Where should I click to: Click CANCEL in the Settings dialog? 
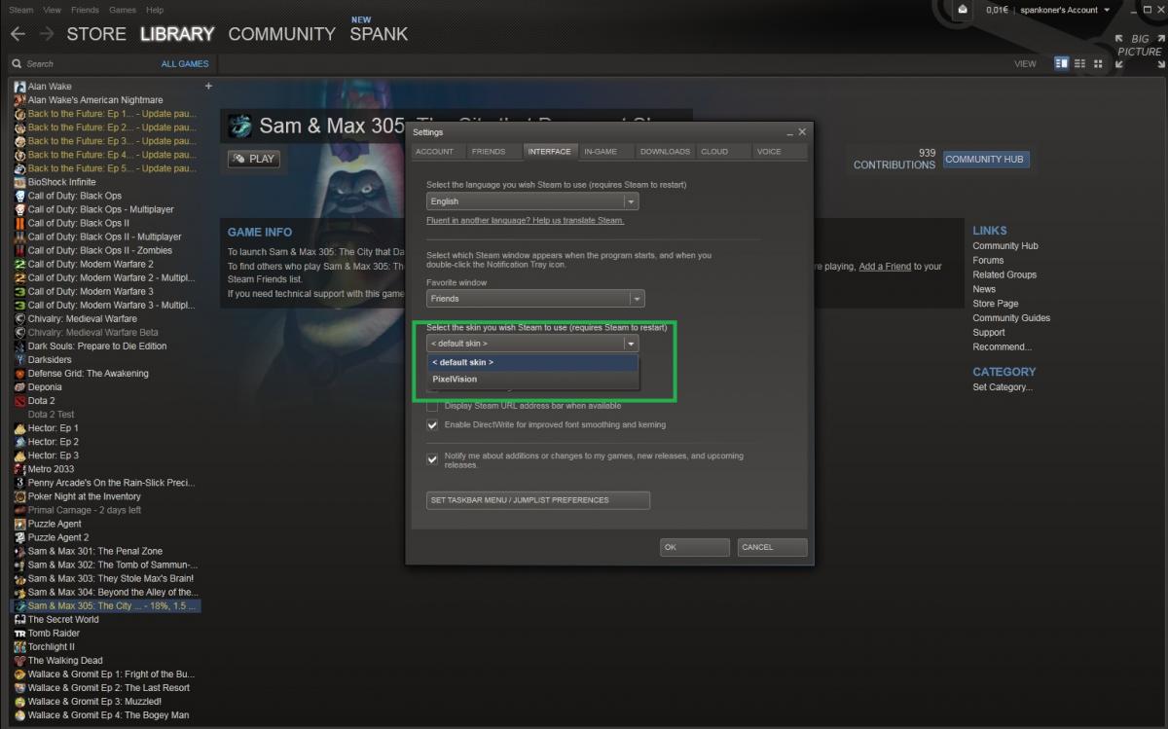tap(772, 547)
